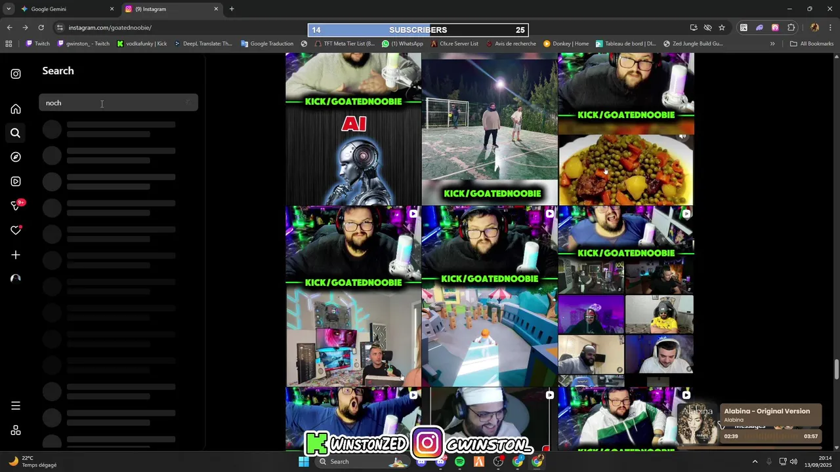Image resolution: width=840 pixels, height=472 pixels.
Task: Open the Extensions puzzle icon
Action: 791,28
